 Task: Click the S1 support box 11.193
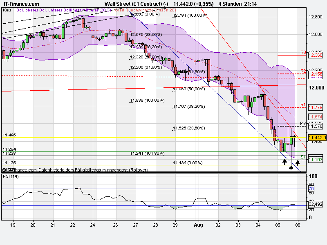coord(316,160)
